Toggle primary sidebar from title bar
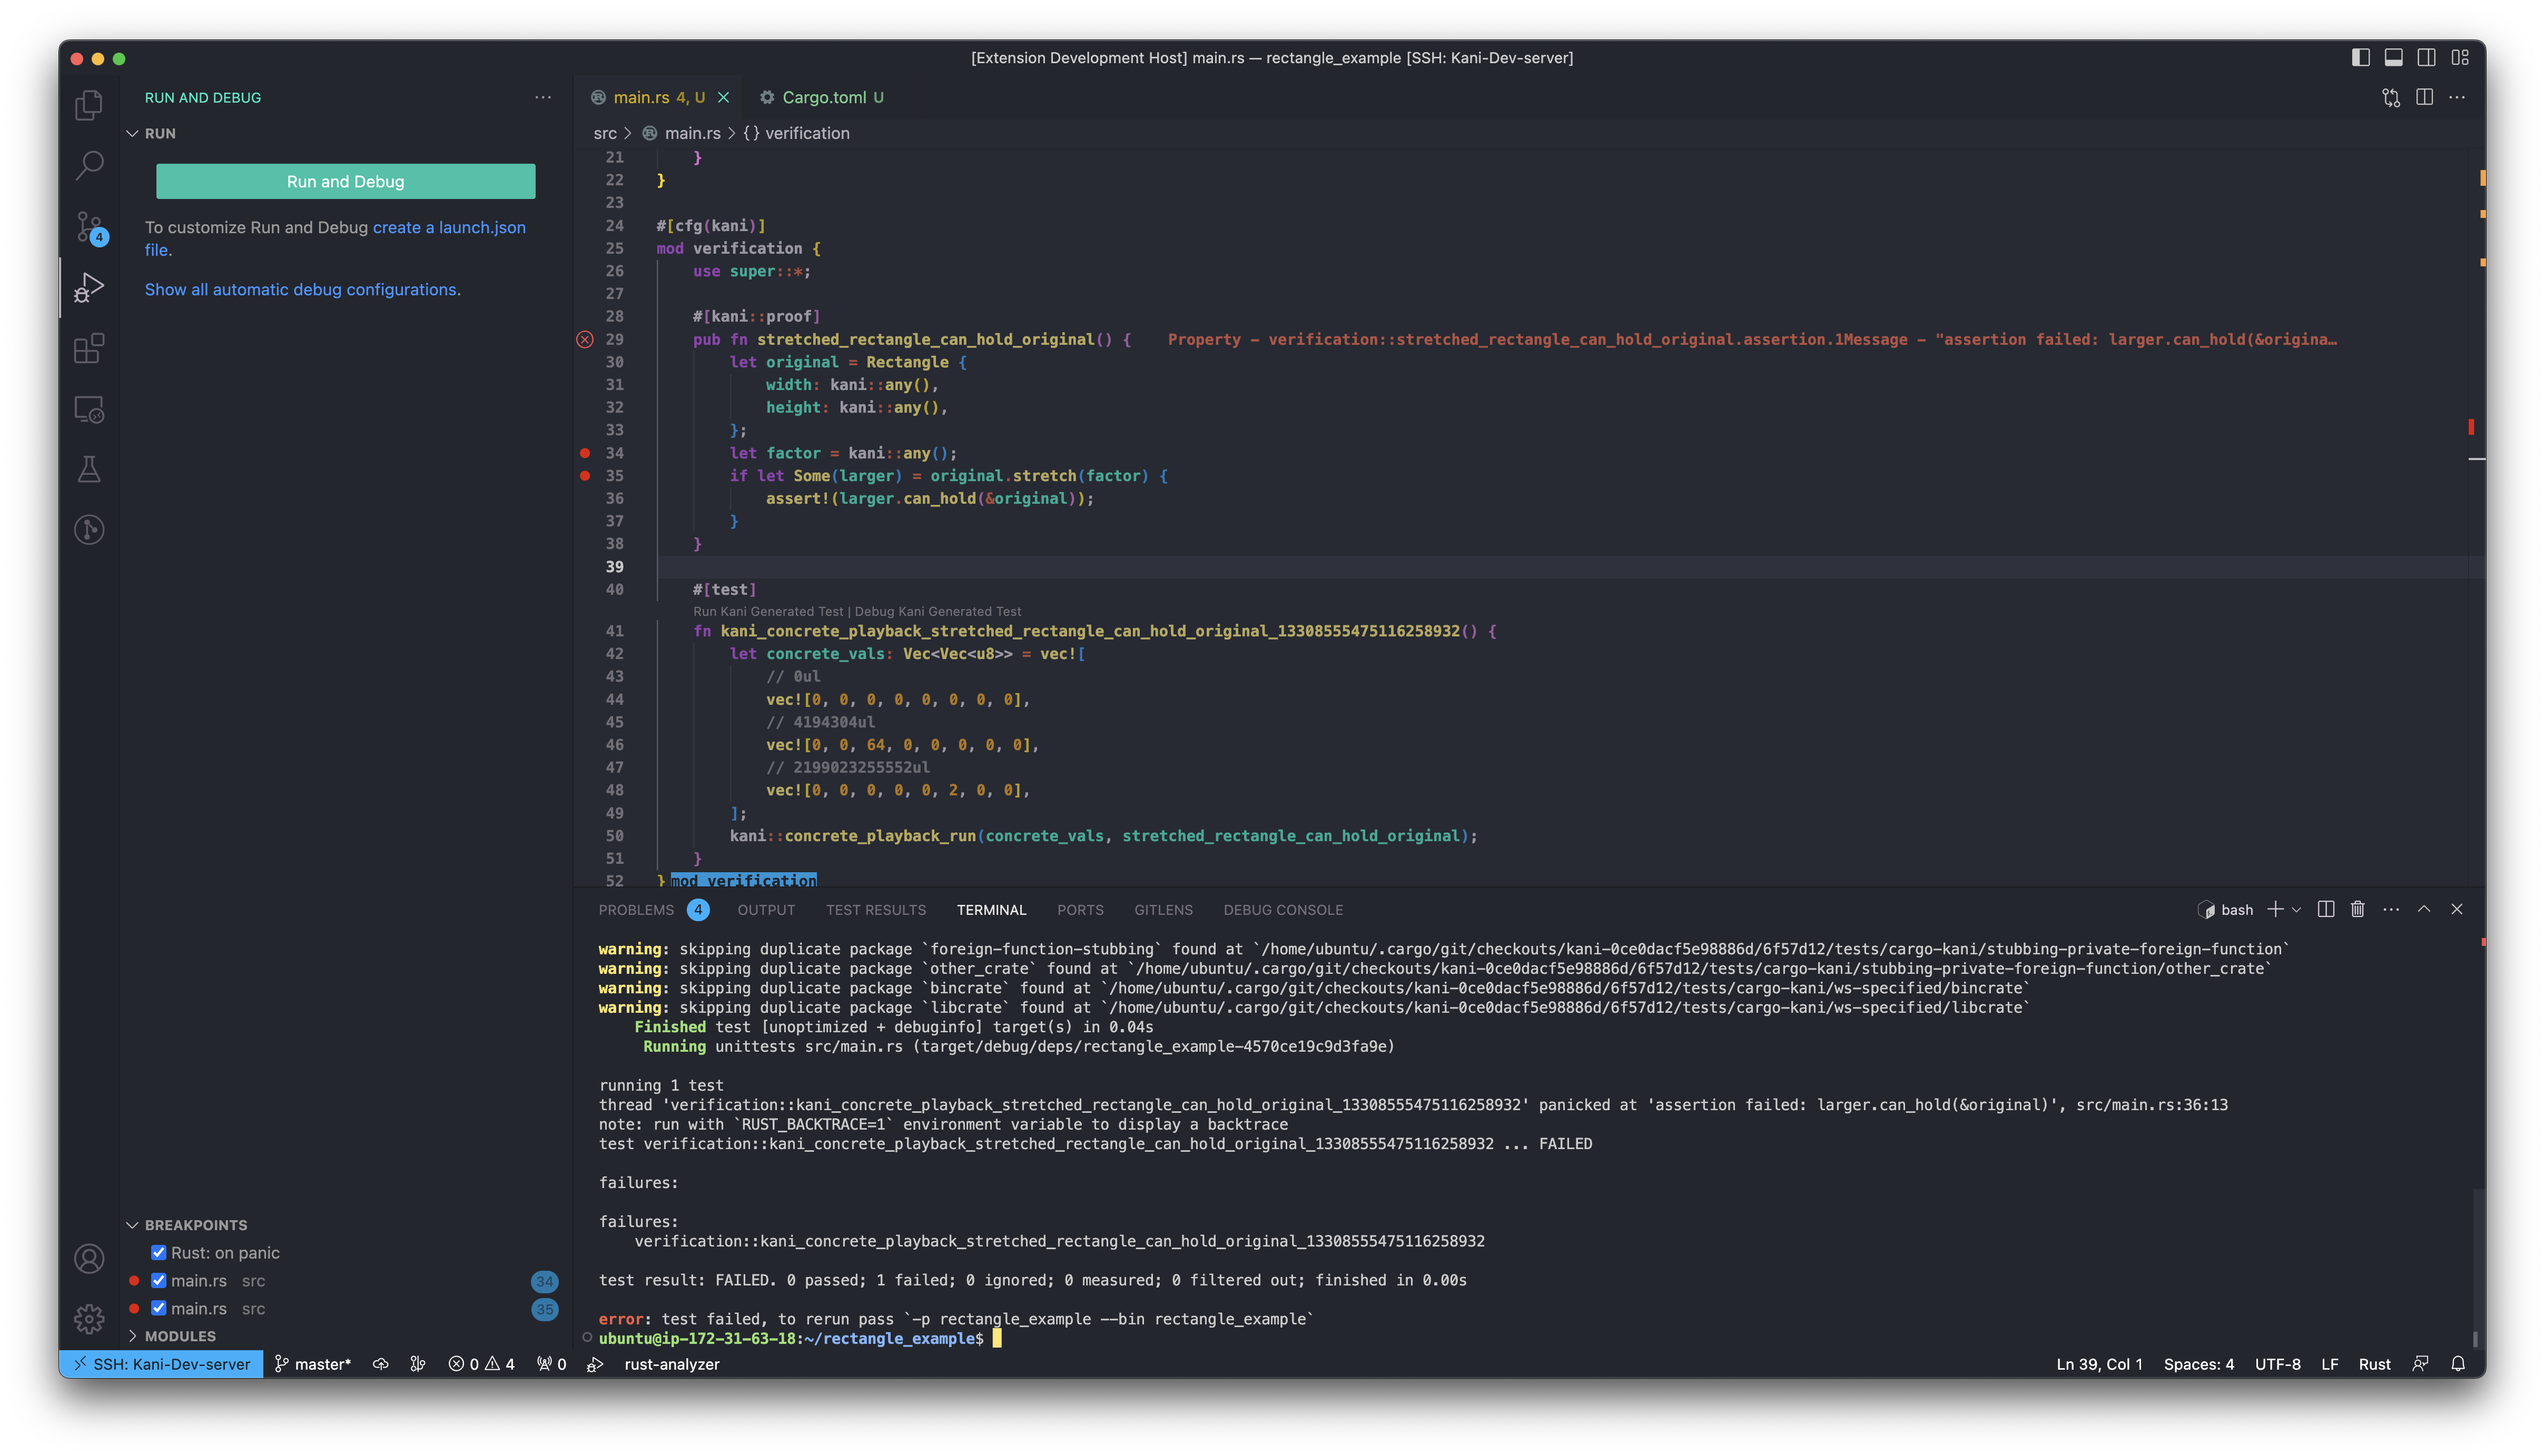2545x1456 pixels. [2360, 58]
